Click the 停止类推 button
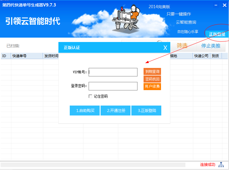The height and width of the screenshot is (170, 229). coord(211,46)
